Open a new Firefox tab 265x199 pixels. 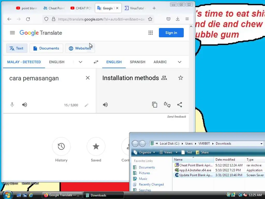[x=154, y=8]
